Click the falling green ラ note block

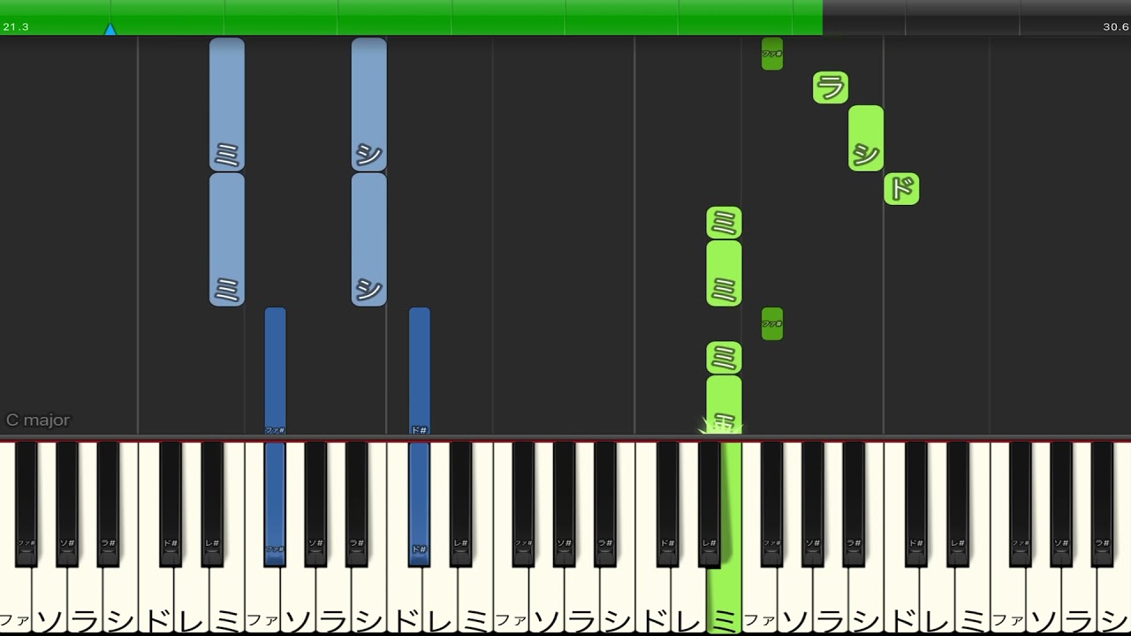831,87
